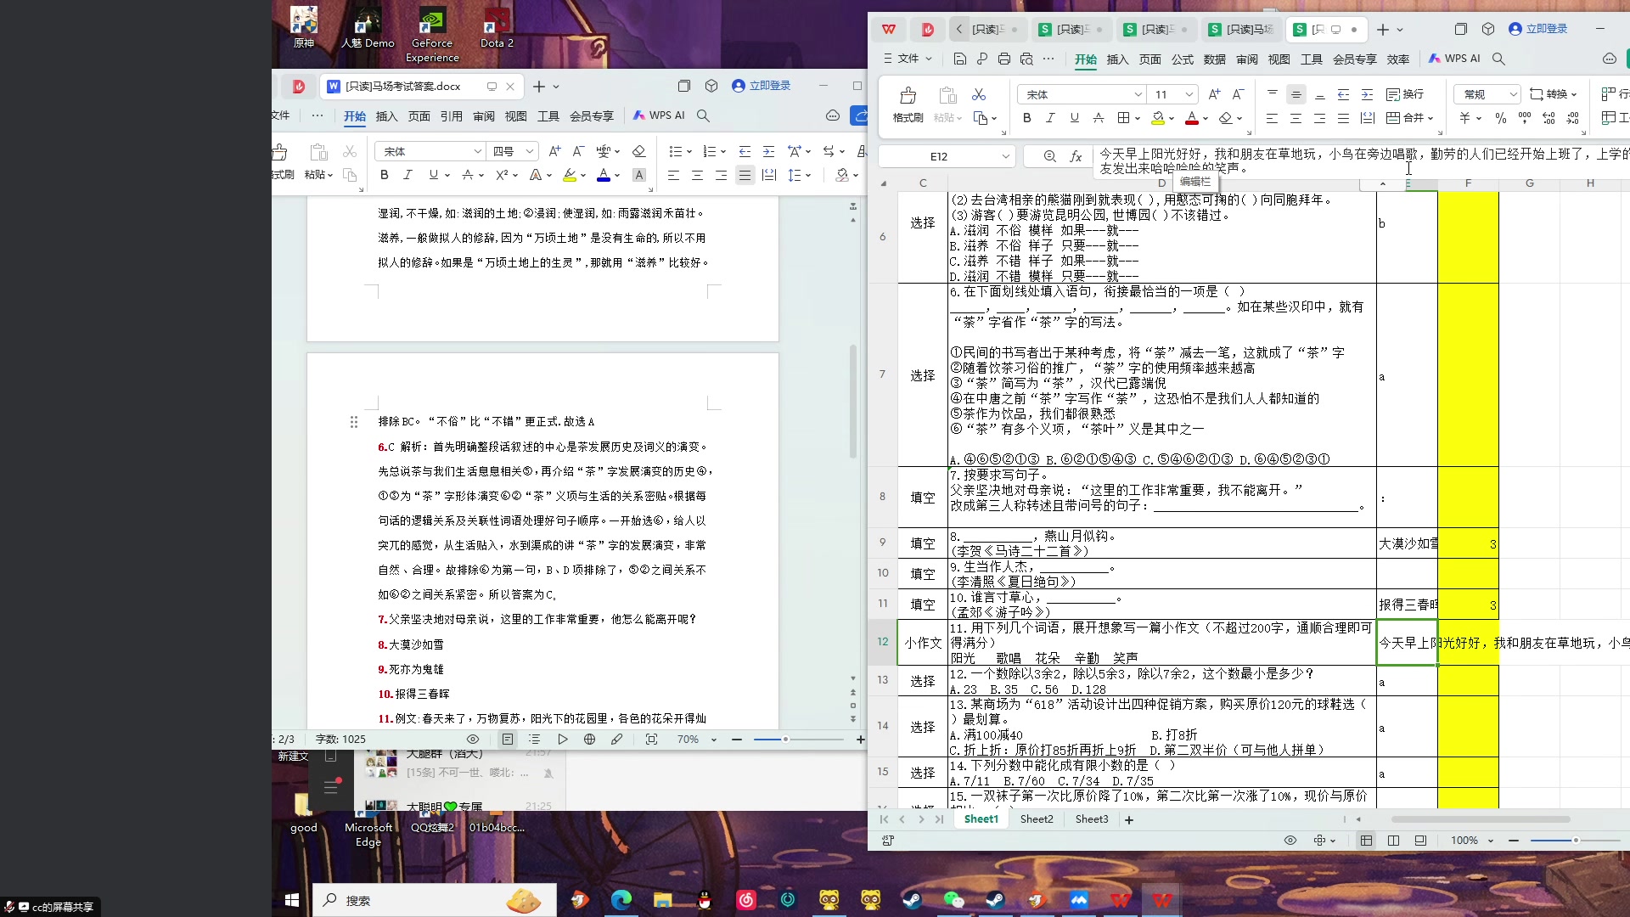Click the Name Box showing E12
This screenshot has height=917, width=1630.
click(947, 156)
